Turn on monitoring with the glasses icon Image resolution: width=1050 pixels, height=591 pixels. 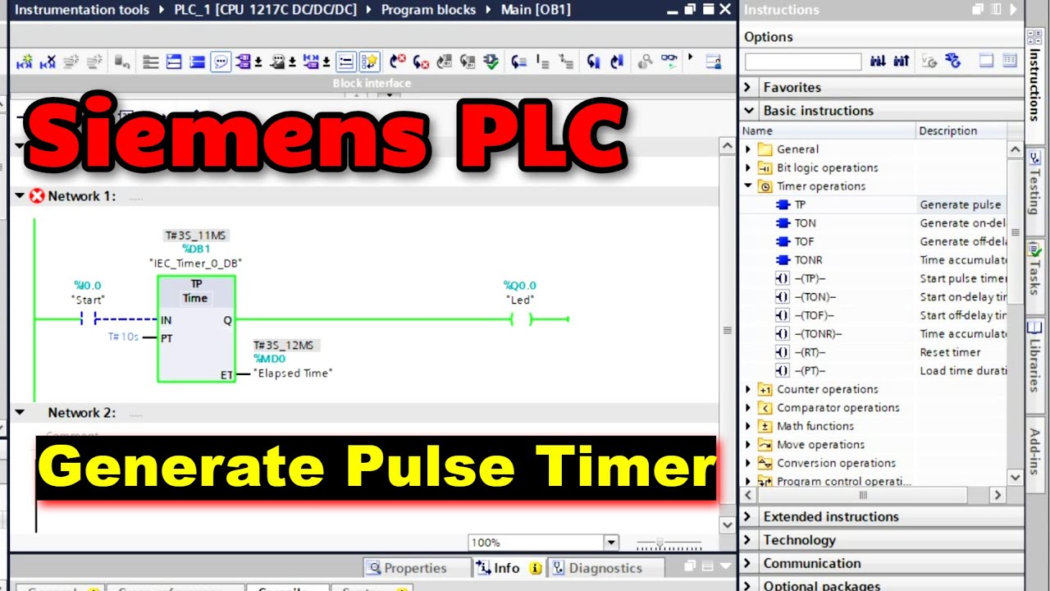(x=669, y=62)
